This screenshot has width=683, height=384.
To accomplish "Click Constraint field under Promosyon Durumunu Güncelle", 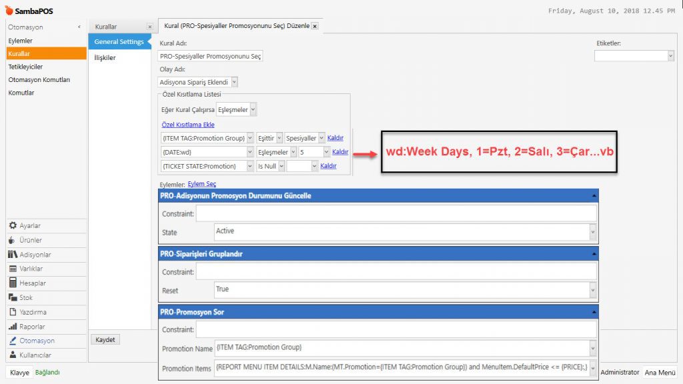I will 396,213.
